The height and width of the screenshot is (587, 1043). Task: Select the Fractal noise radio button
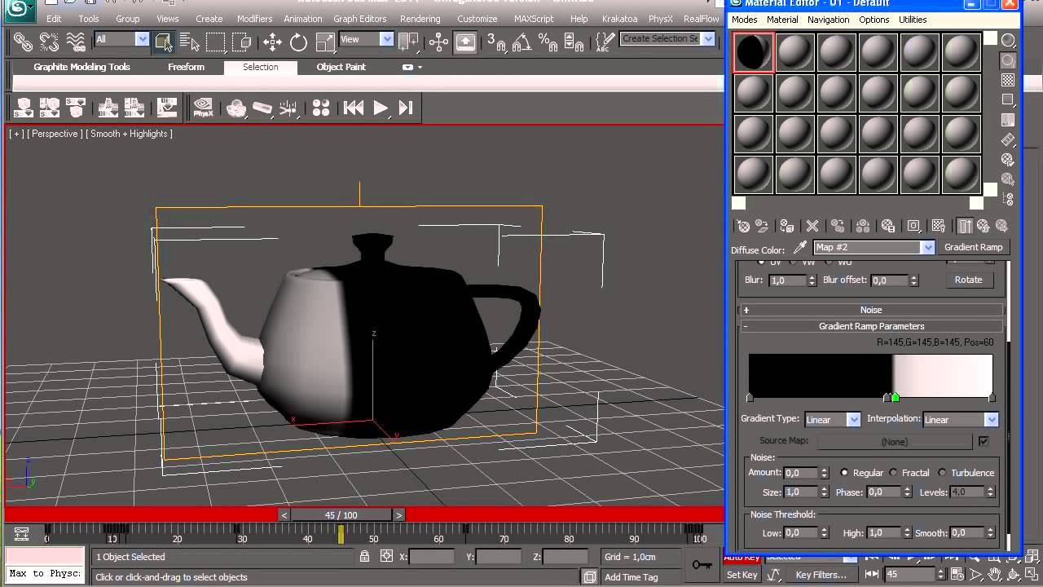893,473
